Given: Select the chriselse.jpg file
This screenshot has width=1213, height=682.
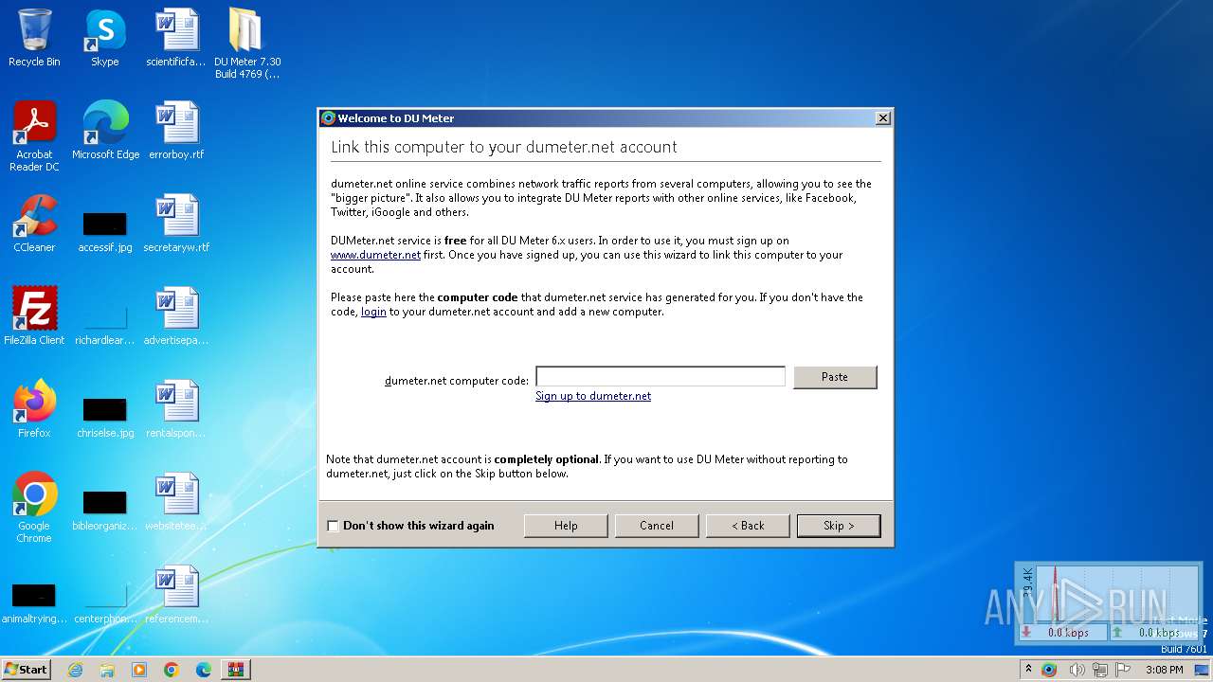Looking at the screenshot, I should [x=105, y=417].
